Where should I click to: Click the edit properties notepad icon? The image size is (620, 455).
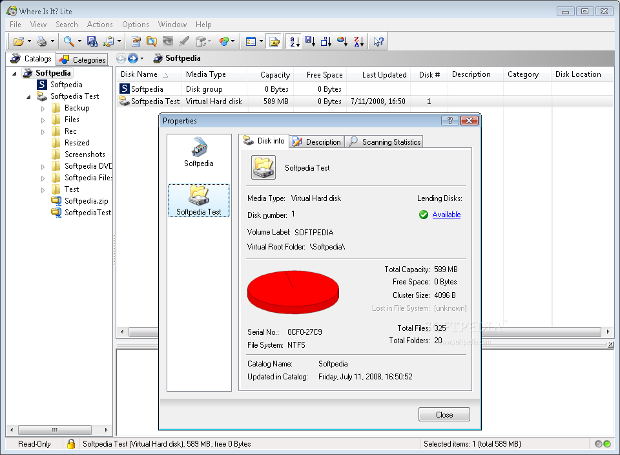(136, 41)
